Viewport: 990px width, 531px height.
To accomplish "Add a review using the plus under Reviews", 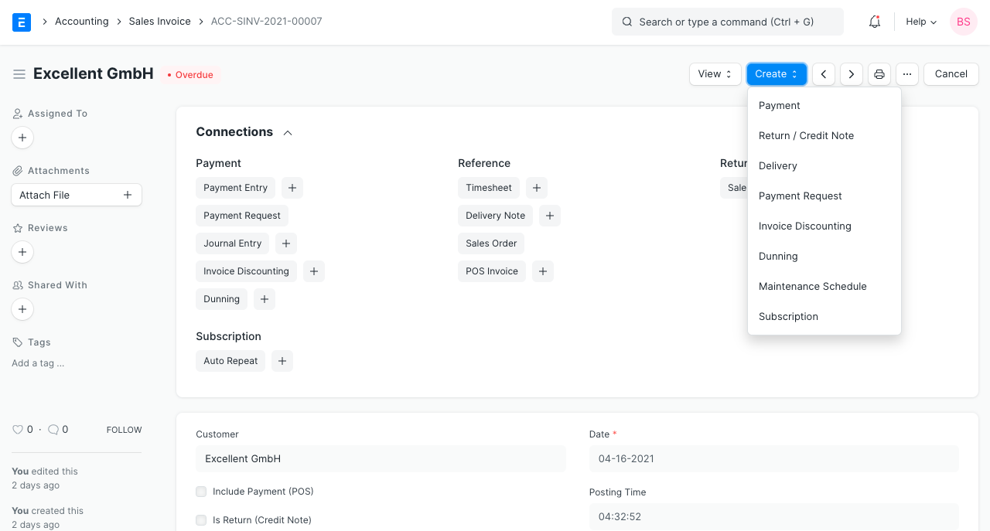I will (22, 252).
